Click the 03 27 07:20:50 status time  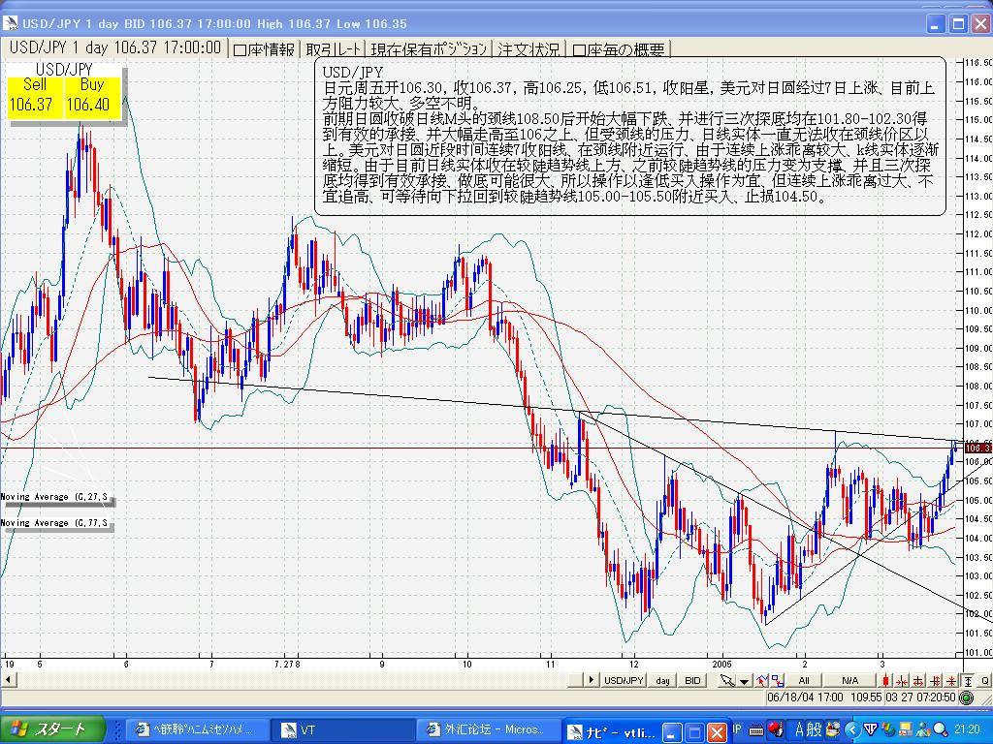(x=920, y=697)
